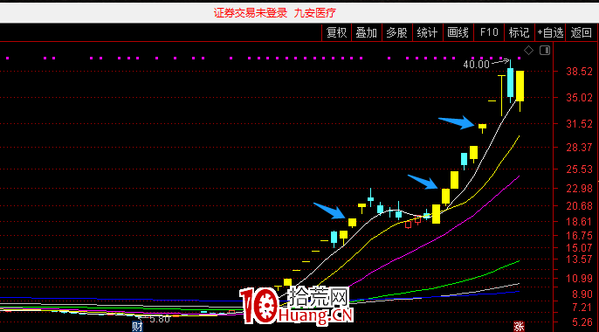Viewport: 599px width, 332px height.
Task: Open the 统计 statistics tool
Action: (x=428, y=32)
